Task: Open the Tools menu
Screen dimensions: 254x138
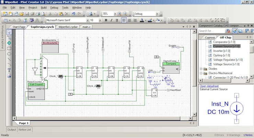Action: click(x=65, y=8)
